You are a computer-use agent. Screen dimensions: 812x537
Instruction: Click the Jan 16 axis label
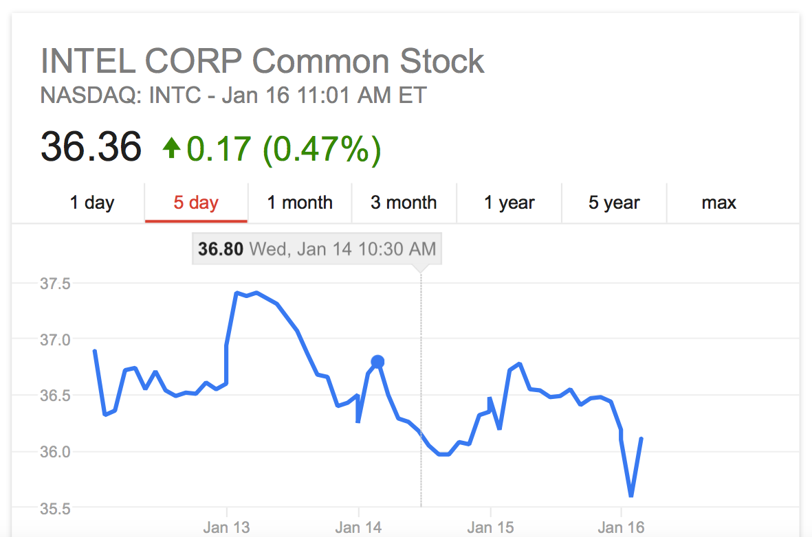coord(619,526)
